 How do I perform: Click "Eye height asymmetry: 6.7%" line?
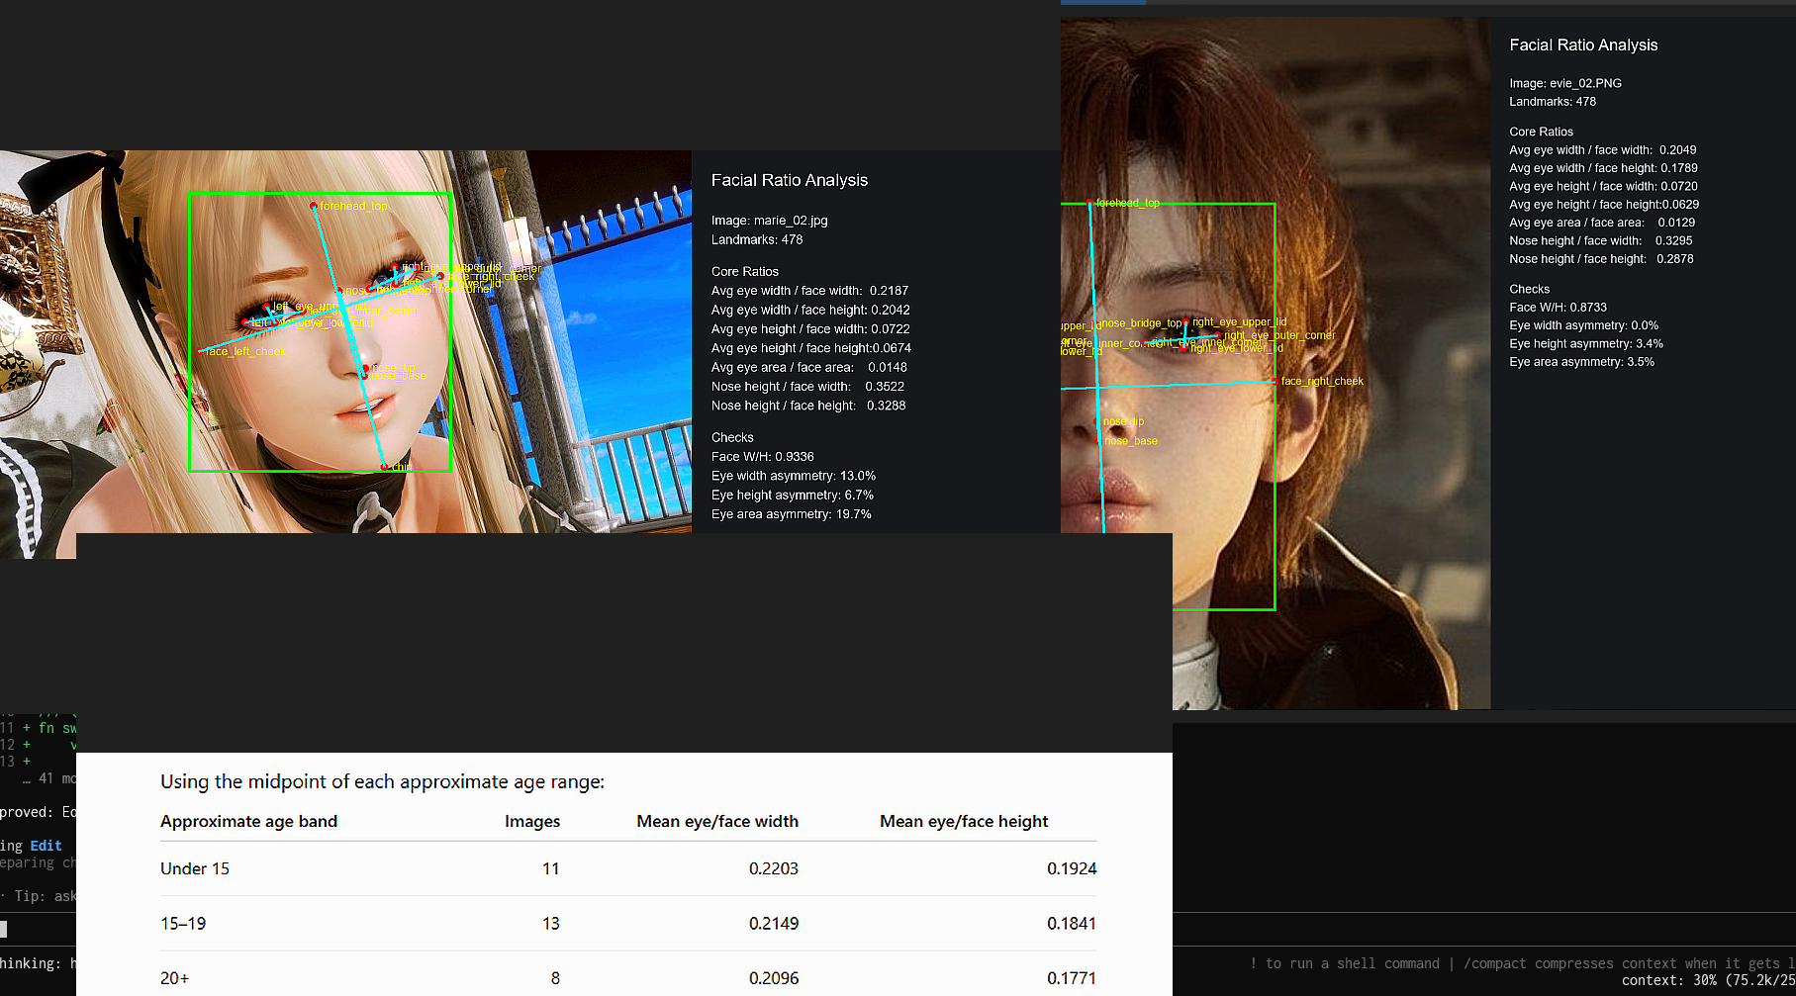[793, 496]
